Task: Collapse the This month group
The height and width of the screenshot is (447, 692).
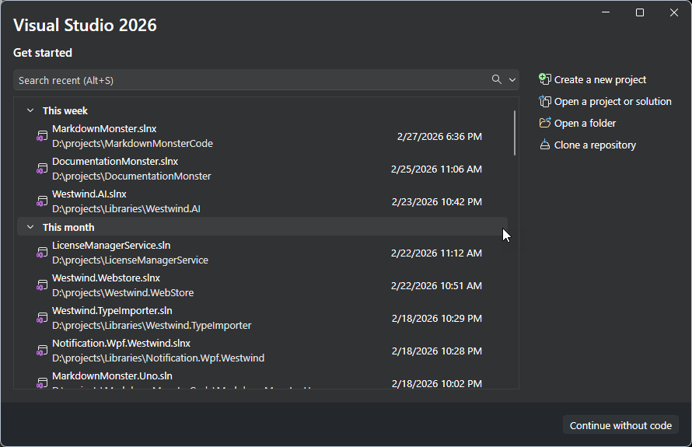Action: click(30, 227)
